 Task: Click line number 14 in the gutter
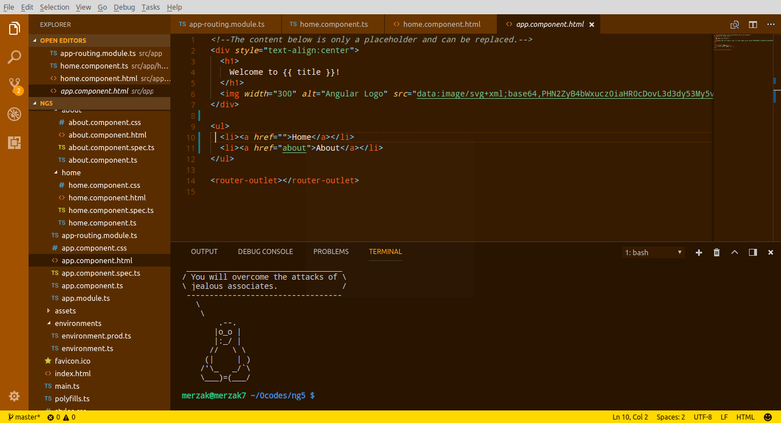click(x=191, y=180)
